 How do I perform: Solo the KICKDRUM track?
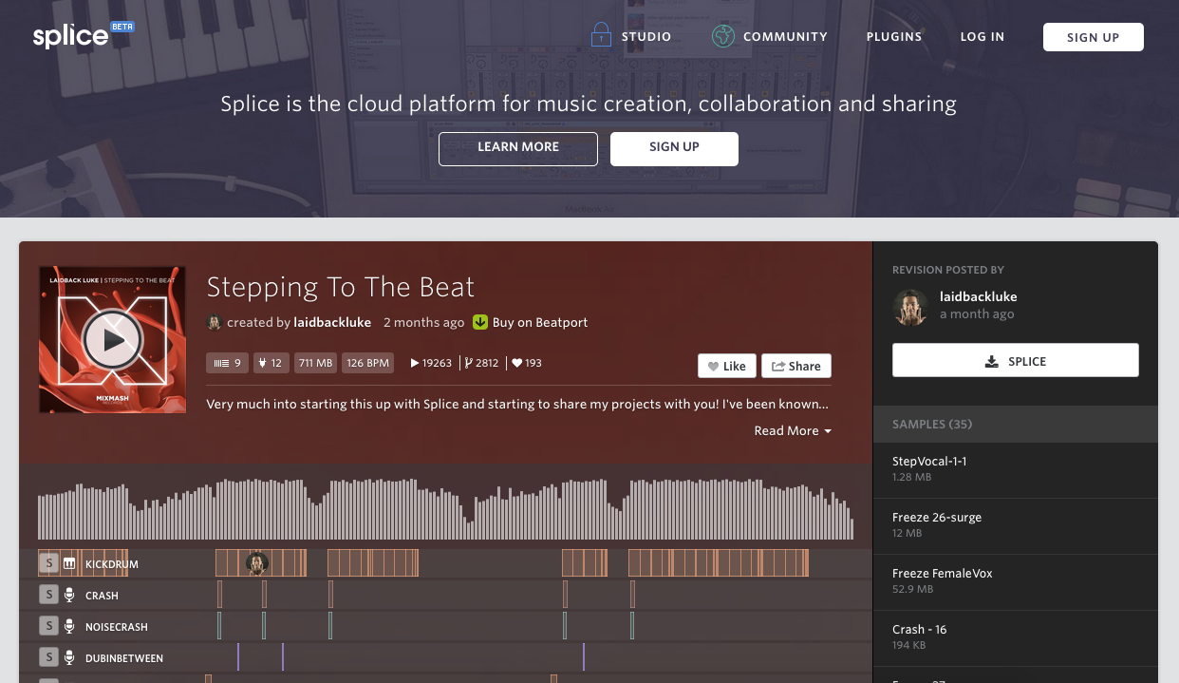click(x=48, y=563)
